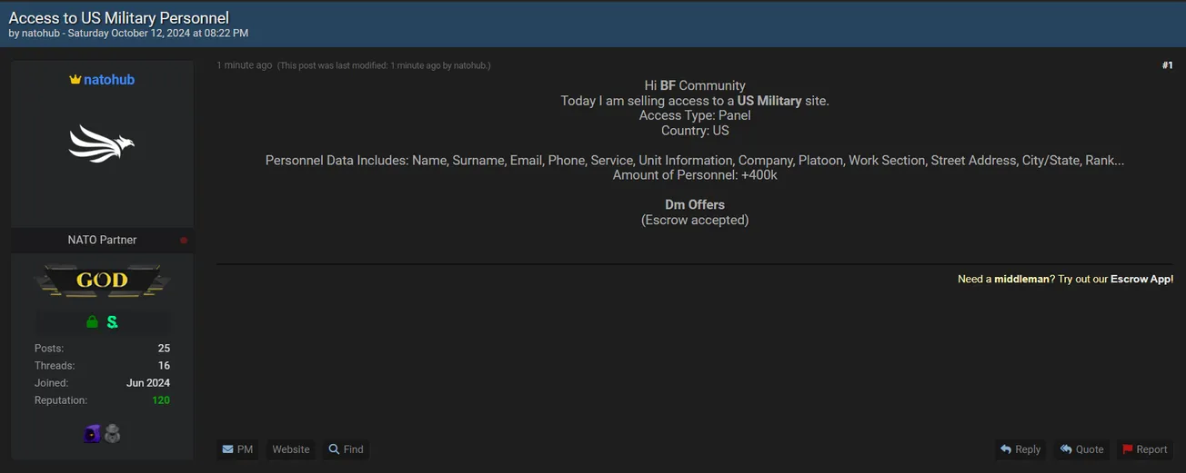Click the reputation score 120
The width and height of the screenshot is (1186, 473).
point(160,400)
